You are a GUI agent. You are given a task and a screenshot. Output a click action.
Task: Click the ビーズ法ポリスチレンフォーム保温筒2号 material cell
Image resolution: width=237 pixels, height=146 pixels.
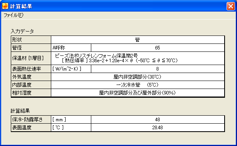pos(138,58)
